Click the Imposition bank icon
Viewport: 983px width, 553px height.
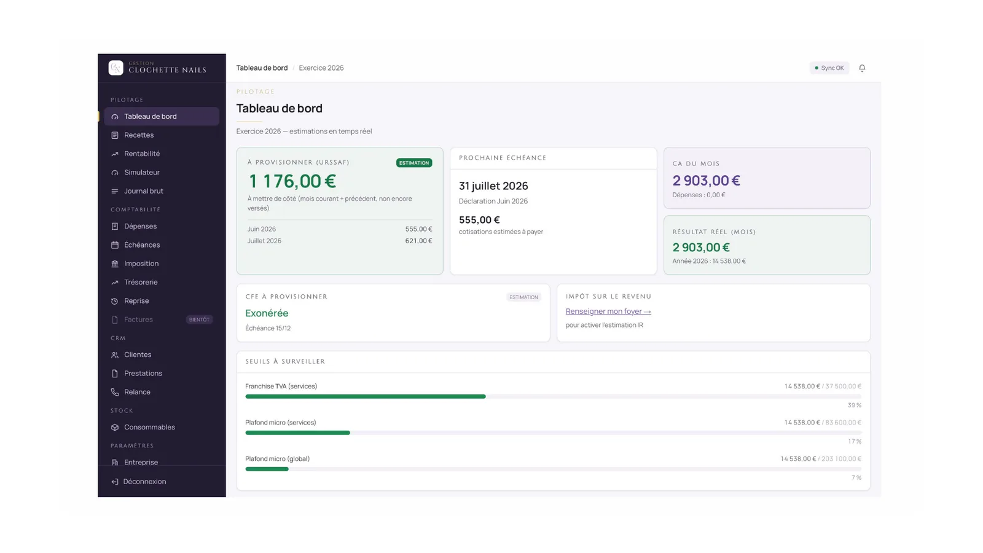click(115, 264)
